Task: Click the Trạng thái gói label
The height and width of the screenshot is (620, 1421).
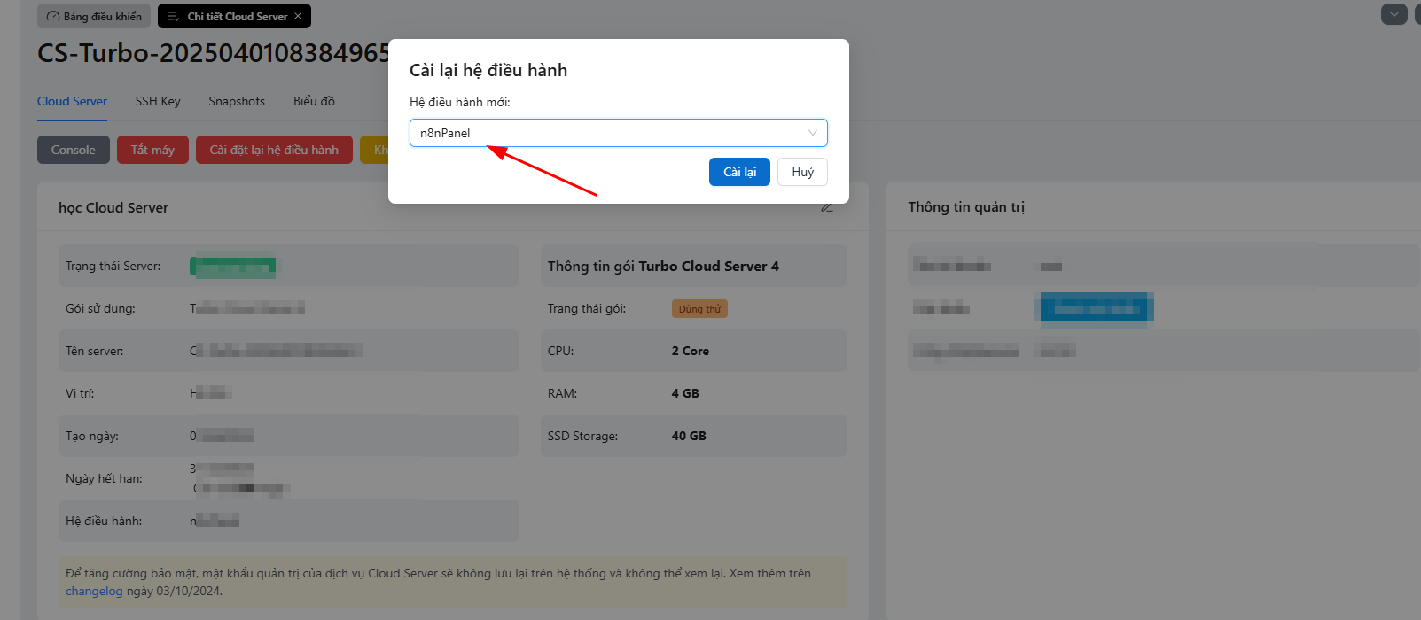Action: (x=587, y=308)
